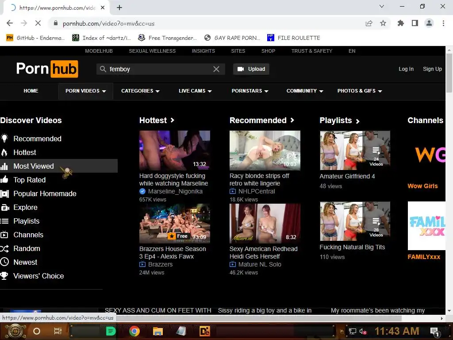Screen dimensions: 453x340
Task: Open Task View on the taskbar
Action: coord(58,331)
